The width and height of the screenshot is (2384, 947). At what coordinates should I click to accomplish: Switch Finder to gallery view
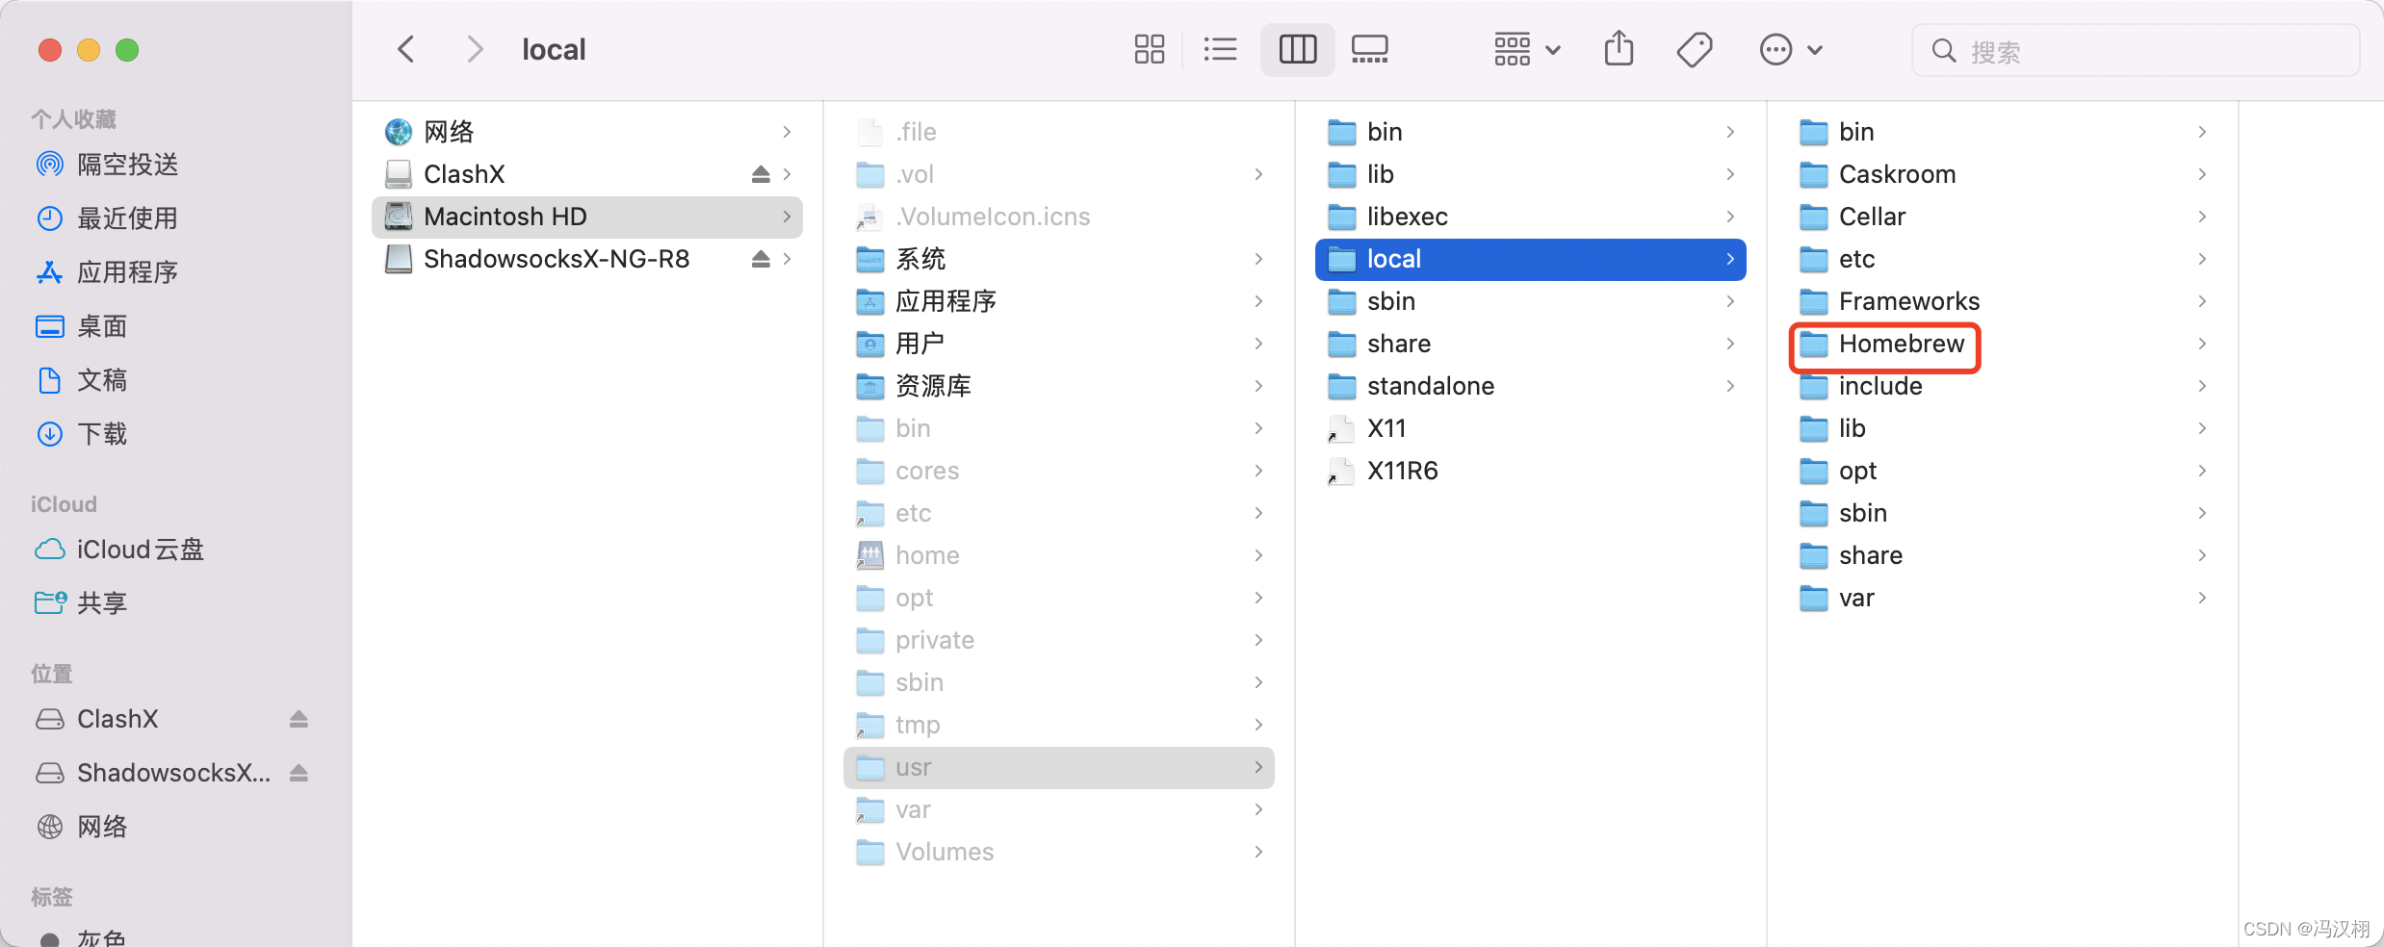(1369, 49)
